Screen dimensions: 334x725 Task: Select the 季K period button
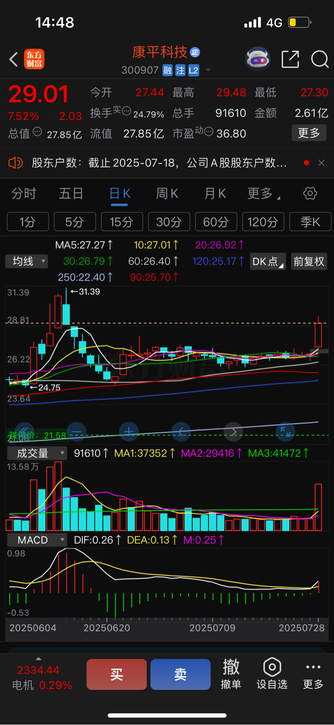[x=310, y=222]
